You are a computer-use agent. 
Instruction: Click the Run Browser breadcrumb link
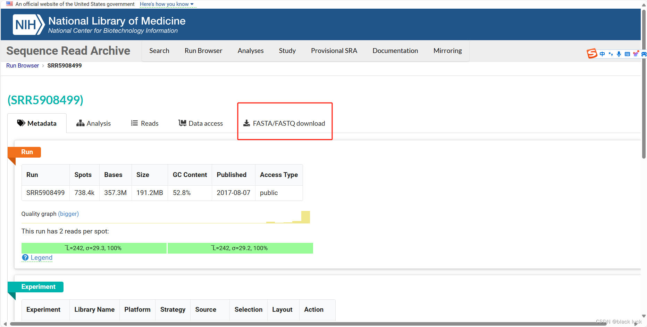coord(23,65)
